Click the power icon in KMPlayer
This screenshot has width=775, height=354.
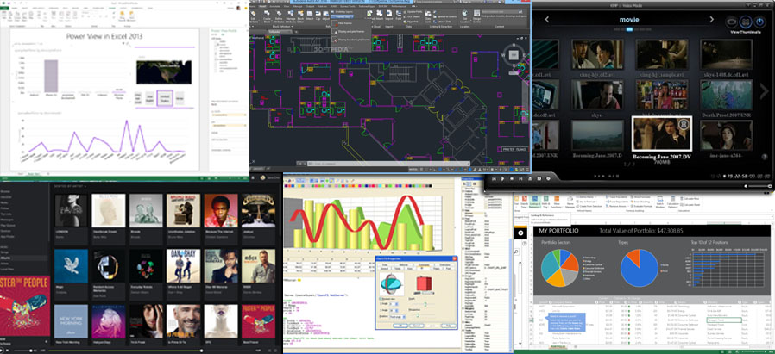click(x=760, y=22)
